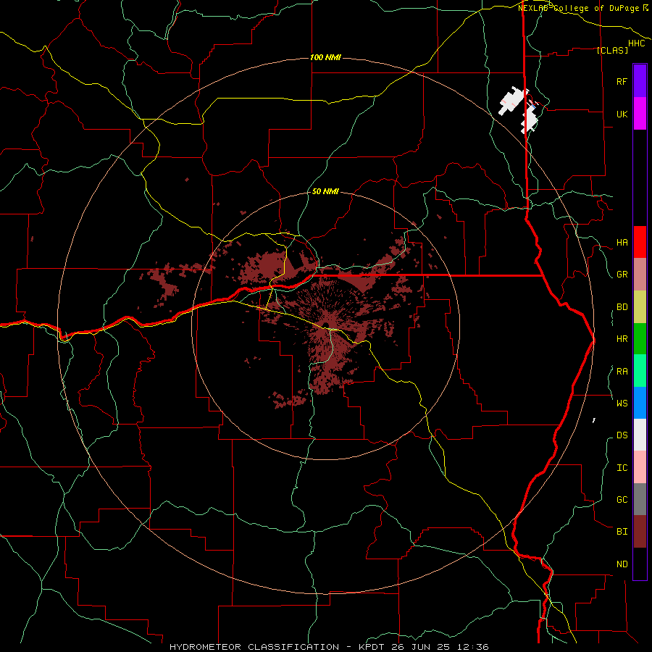Click the white dry snow echo patch
652x652 pixels.
point(513,101)
